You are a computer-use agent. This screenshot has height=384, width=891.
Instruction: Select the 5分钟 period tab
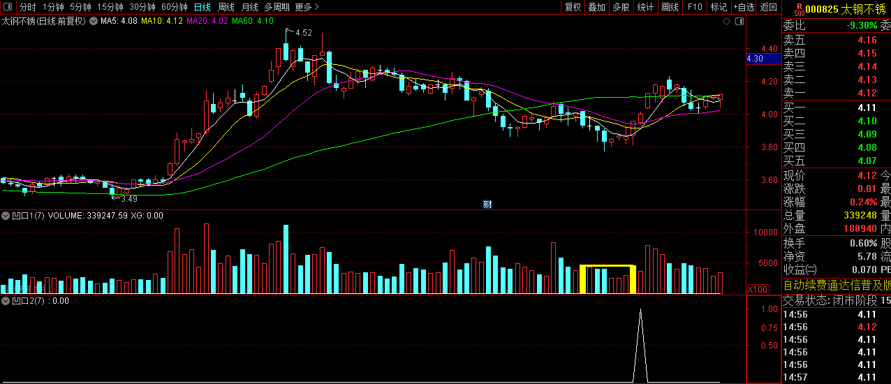coord(80,7)
